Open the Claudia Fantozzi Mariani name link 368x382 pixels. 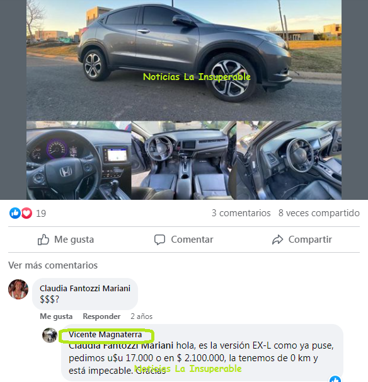85,289
